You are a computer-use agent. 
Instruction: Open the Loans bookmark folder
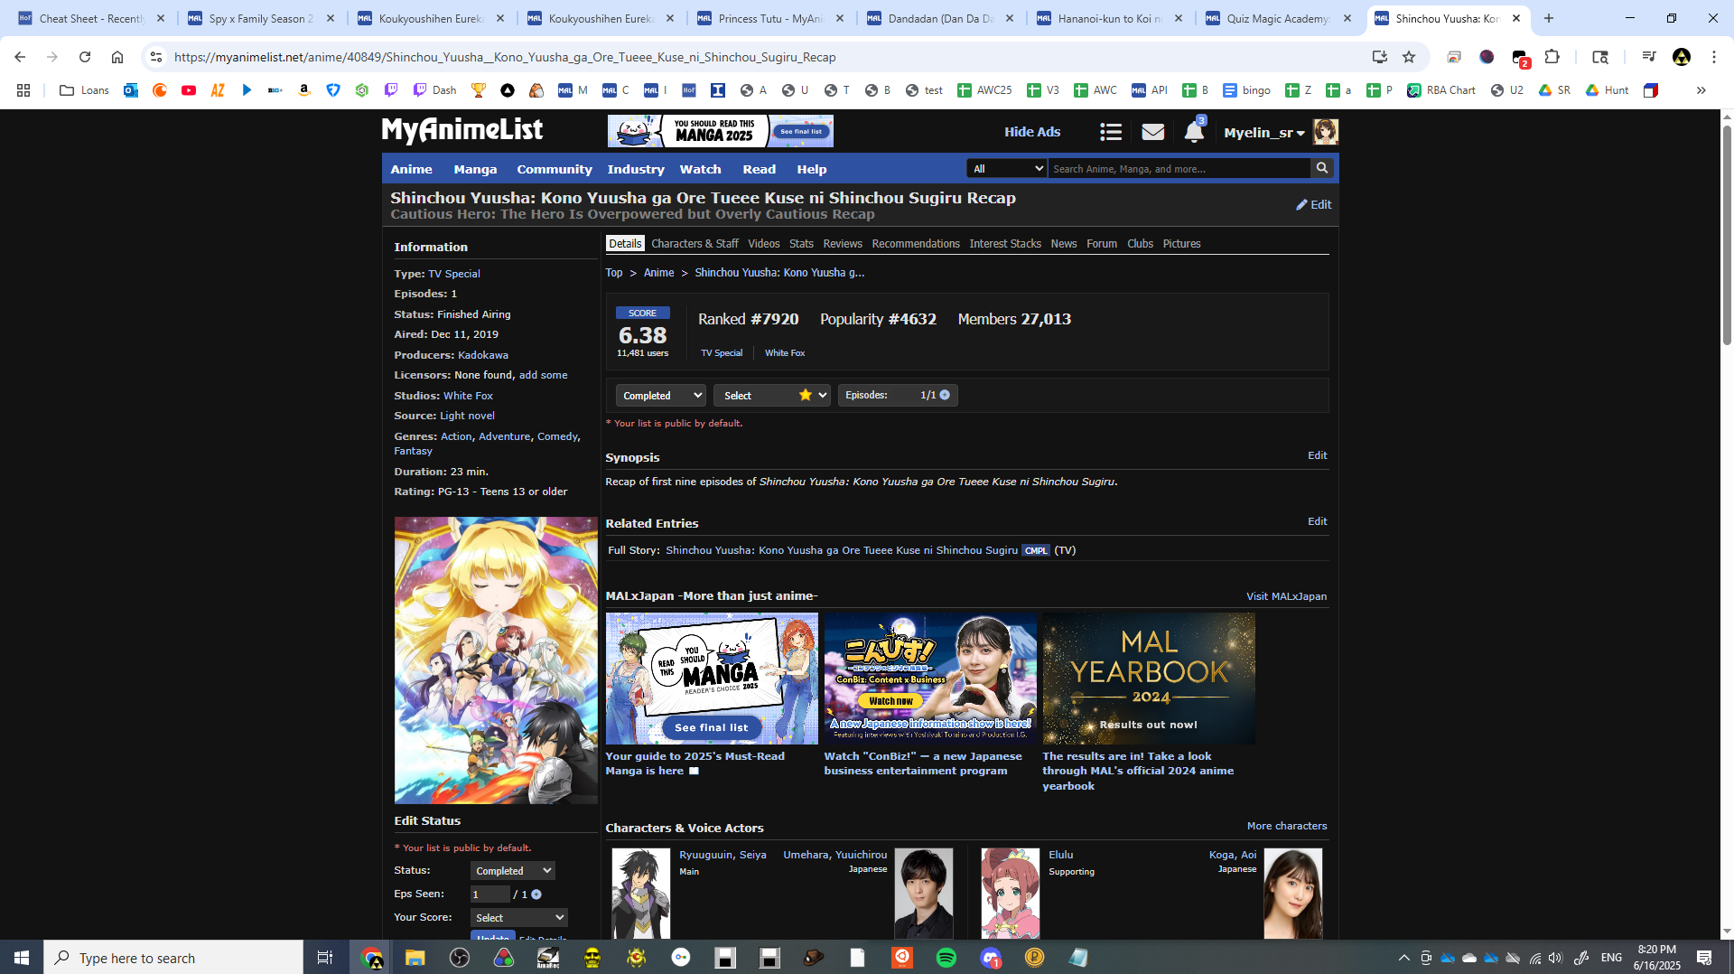coord(84,90)
